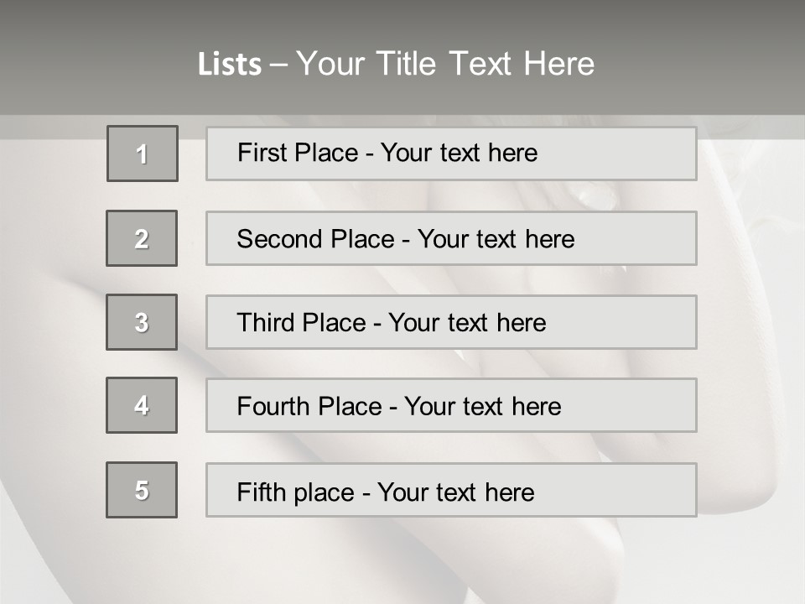Click 'Your Title Text Here' in the heading
Screen dimensions: 805x604
[445, 64]
